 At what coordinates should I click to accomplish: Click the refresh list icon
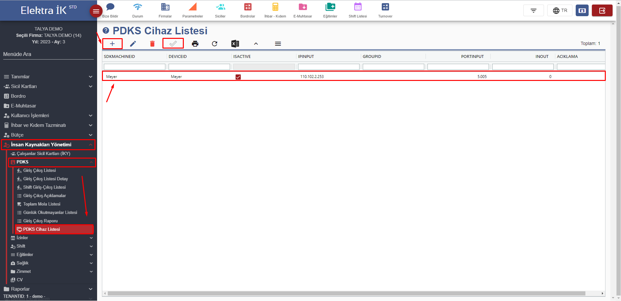click(x=215, y=44)
